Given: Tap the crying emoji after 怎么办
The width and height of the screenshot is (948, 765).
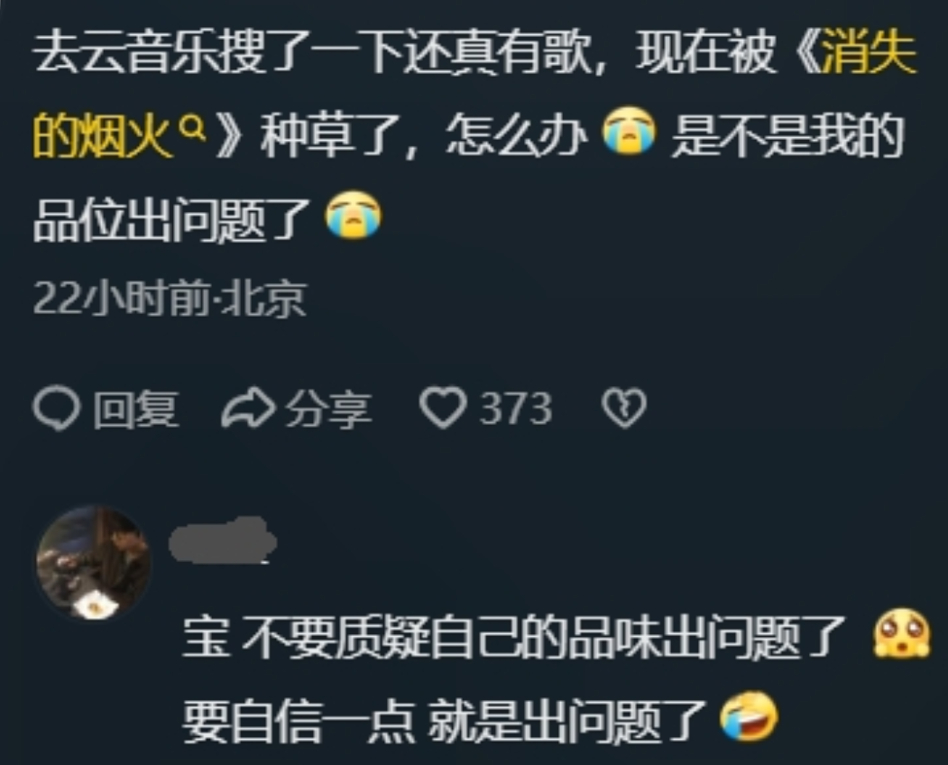Looking at the screenshot, I should (630, 131).
